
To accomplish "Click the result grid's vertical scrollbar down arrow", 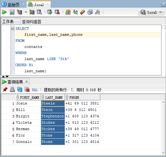I will click(x=163, y=153).
